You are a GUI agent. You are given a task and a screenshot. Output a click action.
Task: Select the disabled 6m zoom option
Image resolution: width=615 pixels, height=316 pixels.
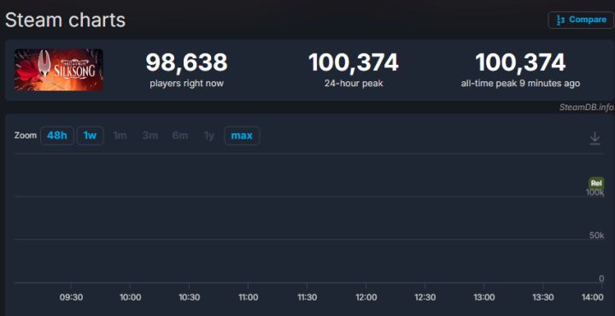click(180, 136)
